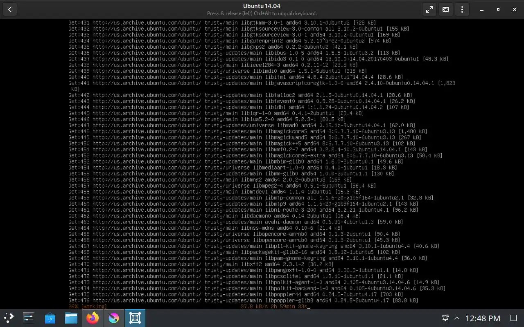Click line Get:450 libmagick++5

click(242, 143)
